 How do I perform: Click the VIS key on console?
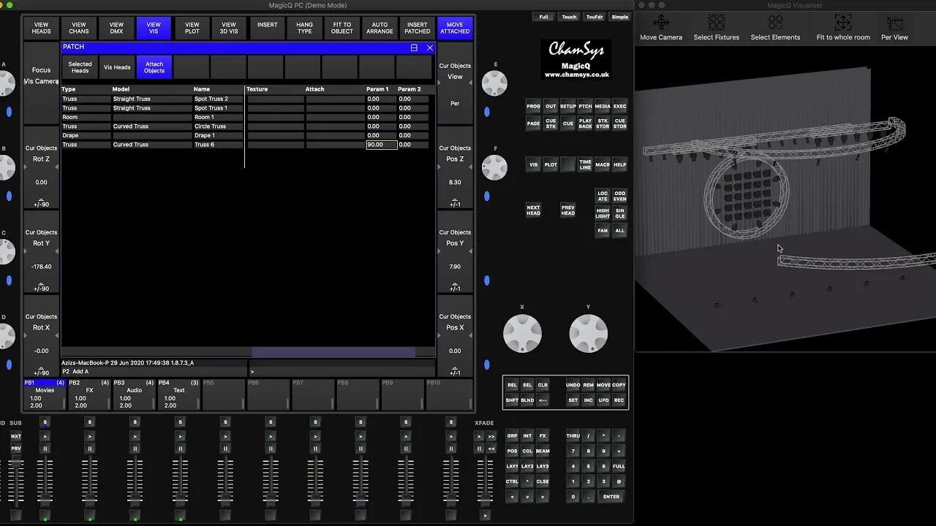click(x=533, y=165)
